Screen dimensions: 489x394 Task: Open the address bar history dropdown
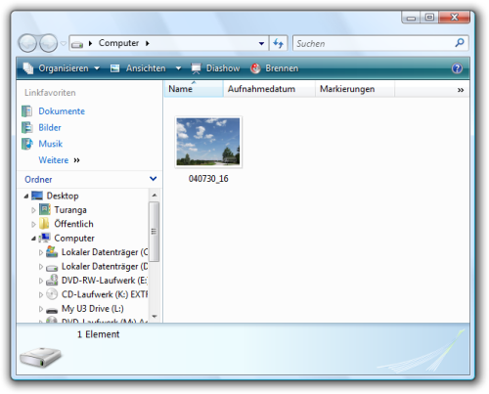[x=261, y=43]
